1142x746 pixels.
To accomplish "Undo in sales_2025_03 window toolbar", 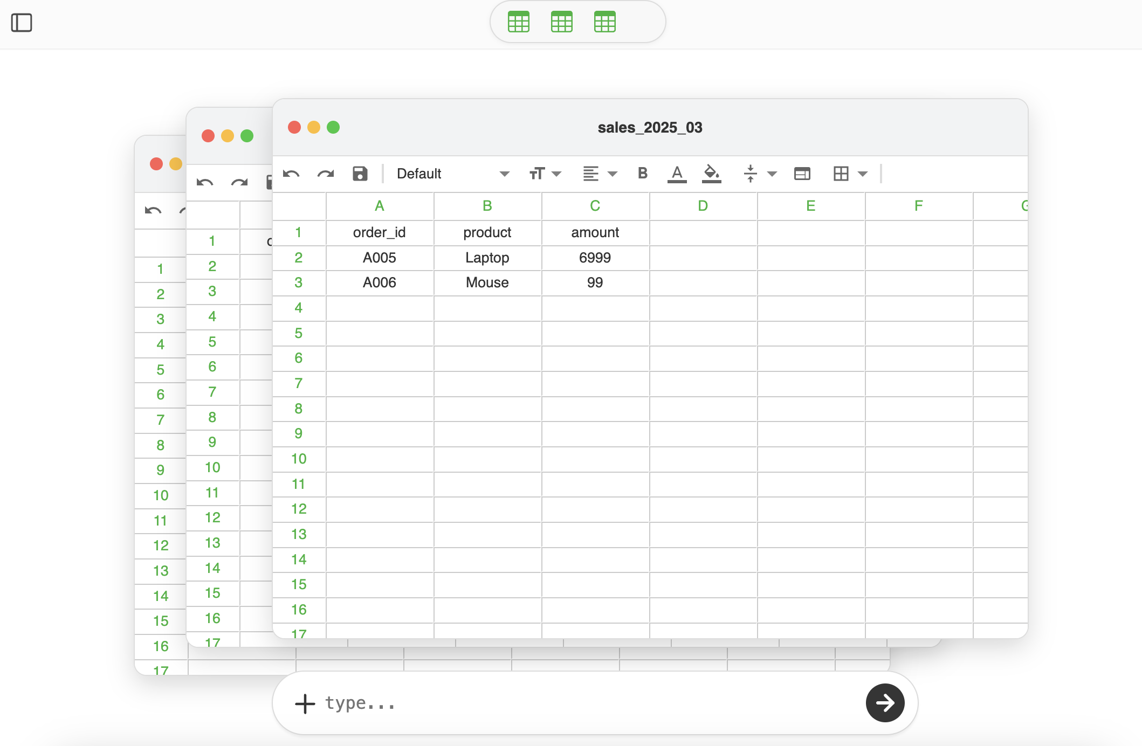I will pyautogui.click(x=291, y=174).
